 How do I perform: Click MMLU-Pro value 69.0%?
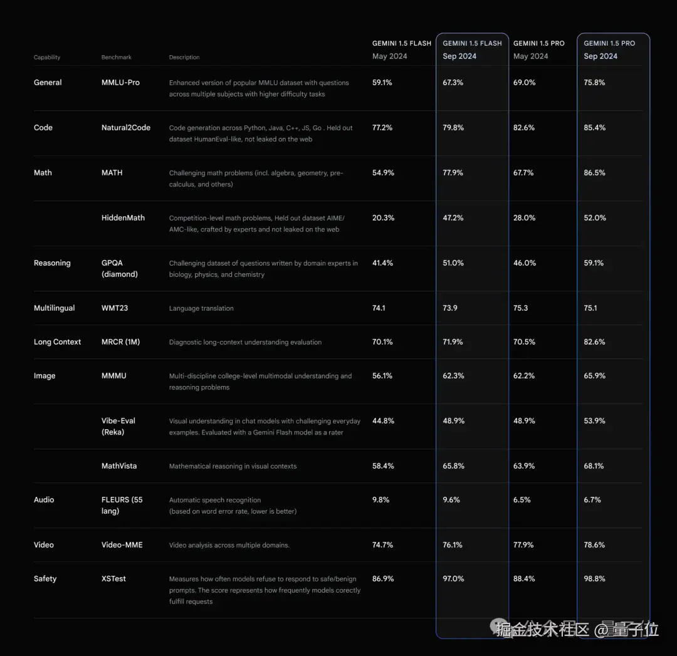524,83
